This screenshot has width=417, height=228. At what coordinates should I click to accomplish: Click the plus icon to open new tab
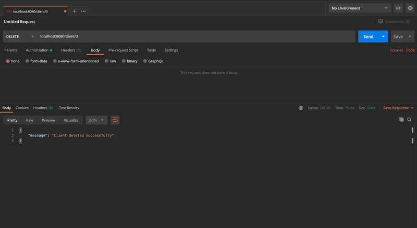(75, 11)
